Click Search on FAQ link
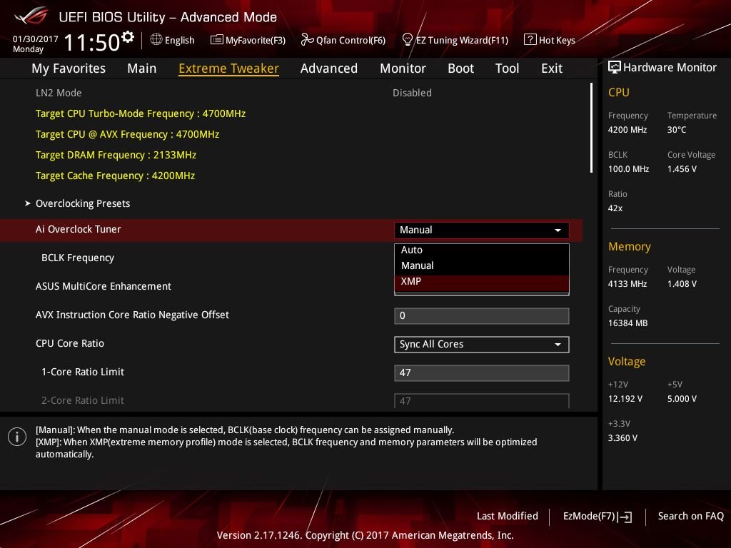The width and height of the screenshot is (731, 548). (690, 516)
